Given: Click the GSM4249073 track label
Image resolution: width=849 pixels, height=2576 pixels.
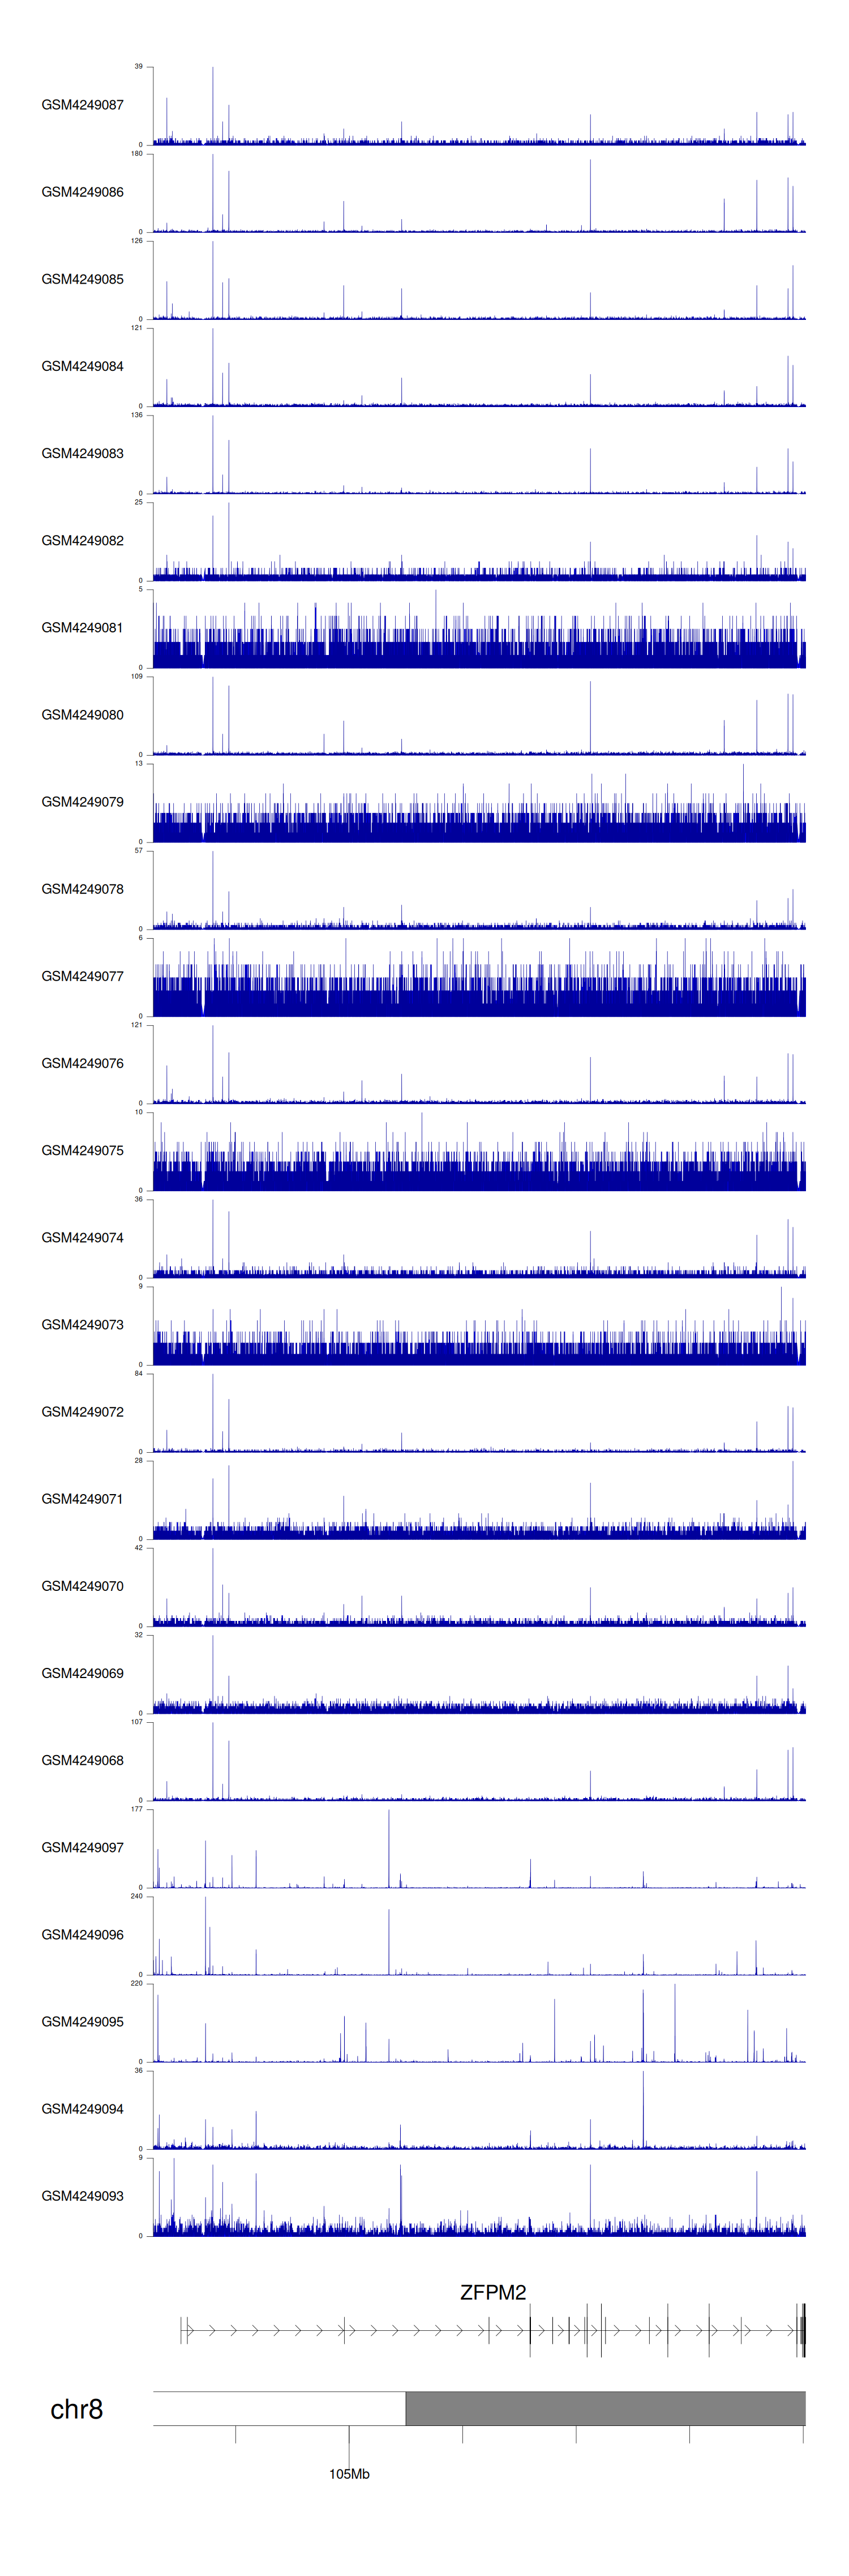Looking at the screenshot, I should 82,1324.
